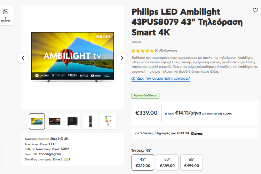The width and height of the screenshot is (261, 174).
Task: Show the previous product image
Action: (x=23, y=58)
